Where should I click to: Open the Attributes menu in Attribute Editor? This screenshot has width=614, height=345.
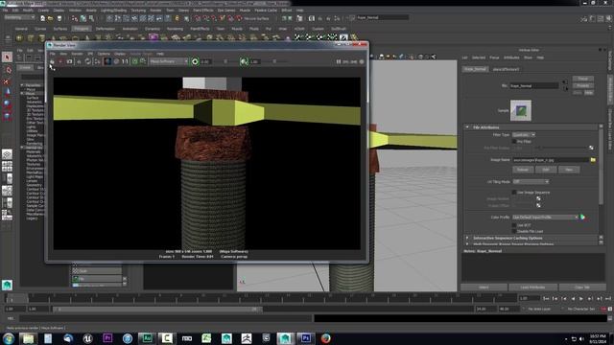[x=511, y=57]
